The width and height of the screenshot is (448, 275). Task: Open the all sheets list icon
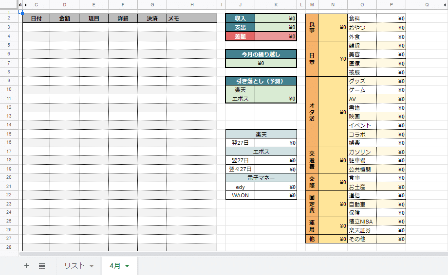pos(42,266)
